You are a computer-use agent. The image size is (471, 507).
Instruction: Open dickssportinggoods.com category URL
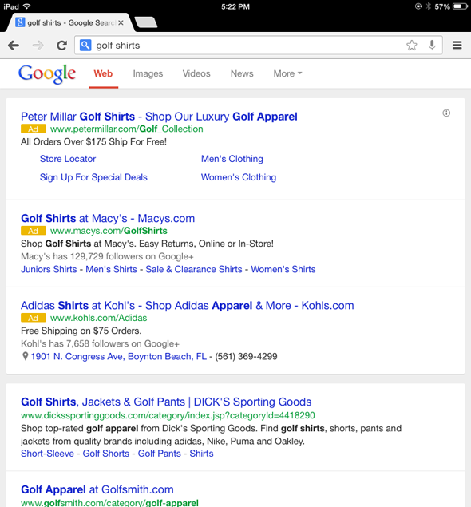click(x=168, y=415)
